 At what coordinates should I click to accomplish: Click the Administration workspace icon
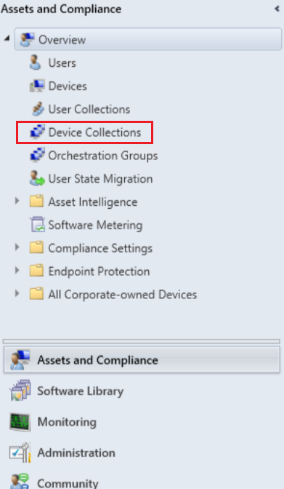click(20, 453)
